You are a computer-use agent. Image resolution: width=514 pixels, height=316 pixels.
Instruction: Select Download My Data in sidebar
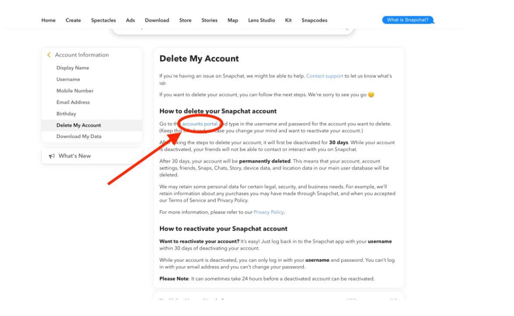79,137
